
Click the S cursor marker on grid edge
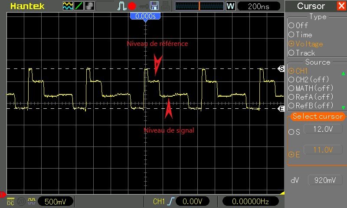point(281,68)
